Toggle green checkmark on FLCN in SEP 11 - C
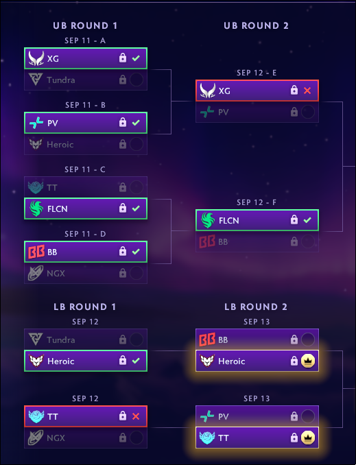Image resolution: width=356 pixels, height=465 pixels. (x=136, y=208)
